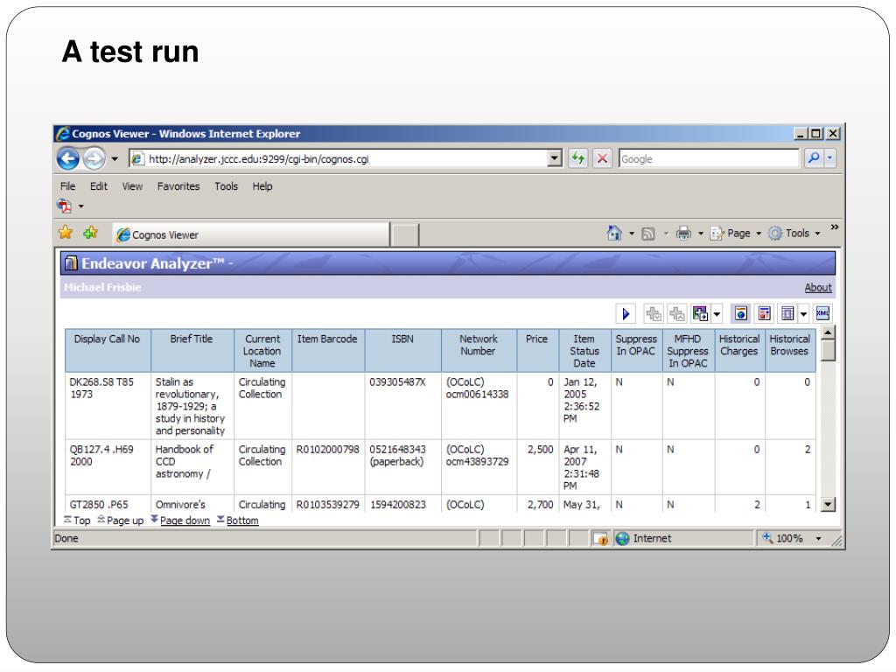Refresh the page with the green arrows icon
896x672 pixels.
point(578,158)
